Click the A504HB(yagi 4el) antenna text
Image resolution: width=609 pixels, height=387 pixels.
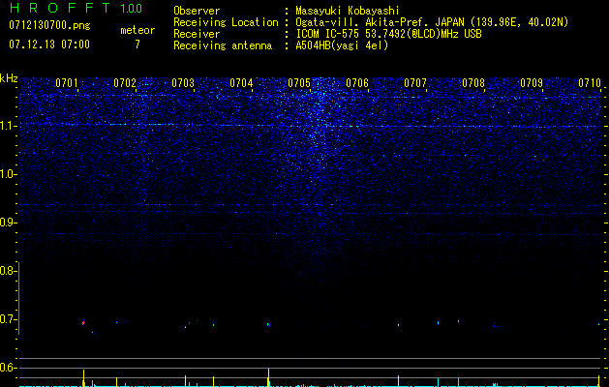tap(342, 45)
